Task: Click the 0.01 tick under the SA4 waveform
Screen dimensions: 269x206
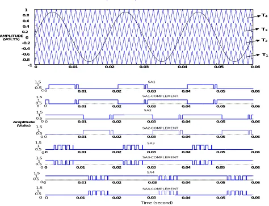Action: pos(82,183)
